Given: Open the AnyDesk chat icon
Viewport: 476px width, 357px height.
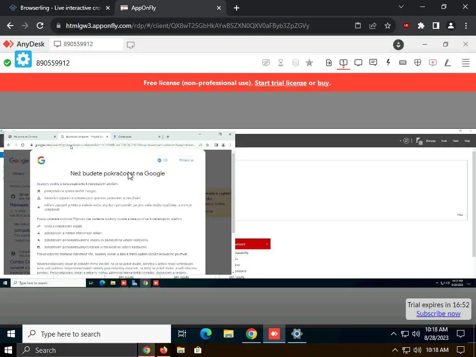Looking at the screenshot, I should pyautogui.click(x=373, y=63).
